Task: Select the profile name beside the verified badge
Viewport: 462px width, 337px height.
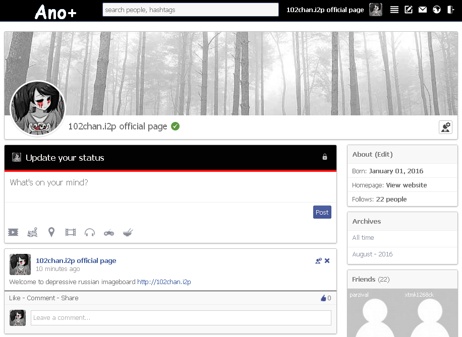Action: (x=118, y=126)
